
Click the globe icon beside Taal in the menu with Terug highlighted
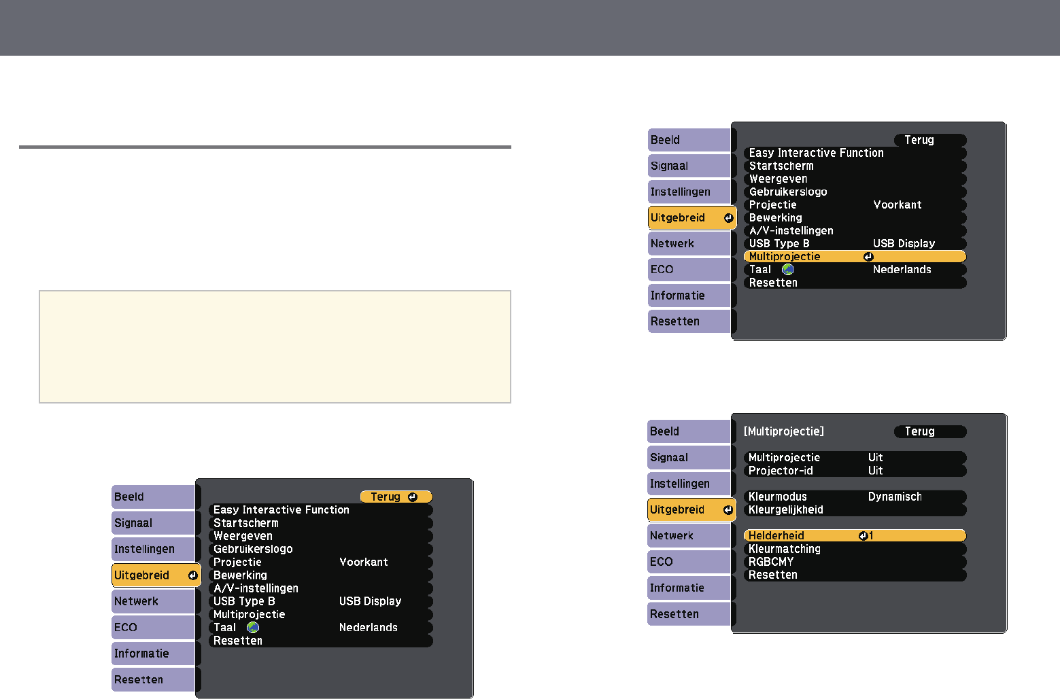click(x=253, y=627)
